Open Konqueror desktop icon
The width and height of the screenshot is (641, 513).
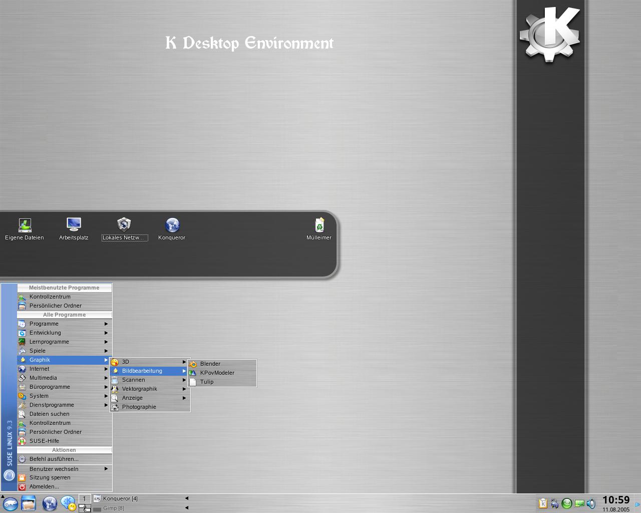coord(172,229)
